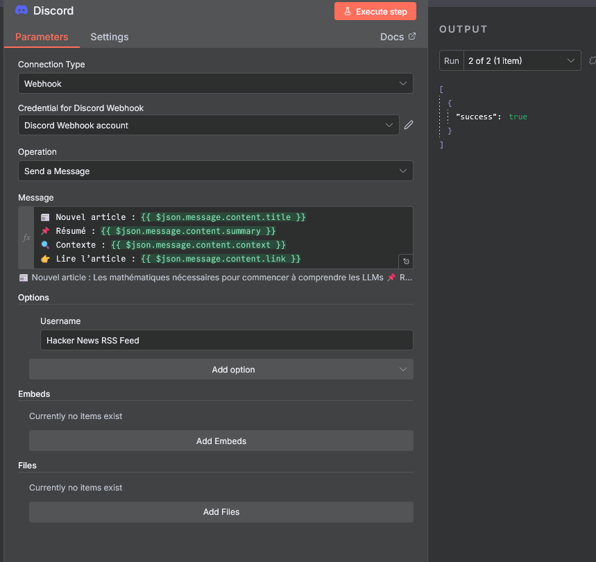Select the Parameters tab

click(42, 37)
